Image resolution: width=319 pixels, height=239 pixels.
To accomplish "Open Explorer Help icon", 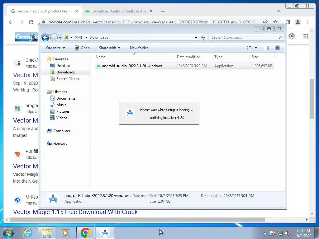I will pyautogui.click(x=278, y=48).
